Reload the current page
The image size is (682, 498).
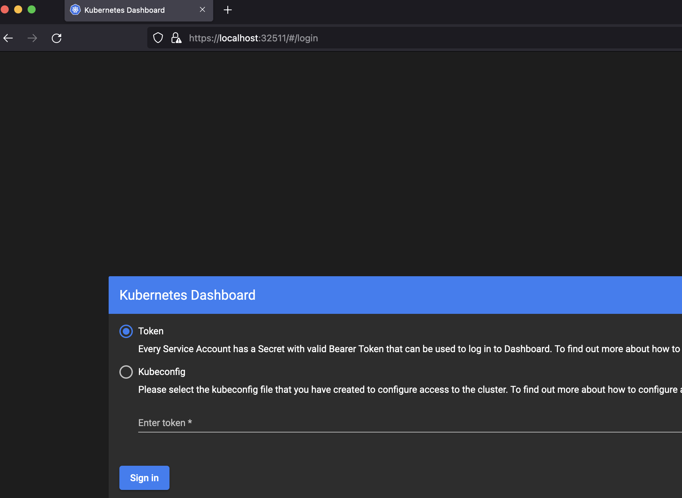[x=56, y=38]
